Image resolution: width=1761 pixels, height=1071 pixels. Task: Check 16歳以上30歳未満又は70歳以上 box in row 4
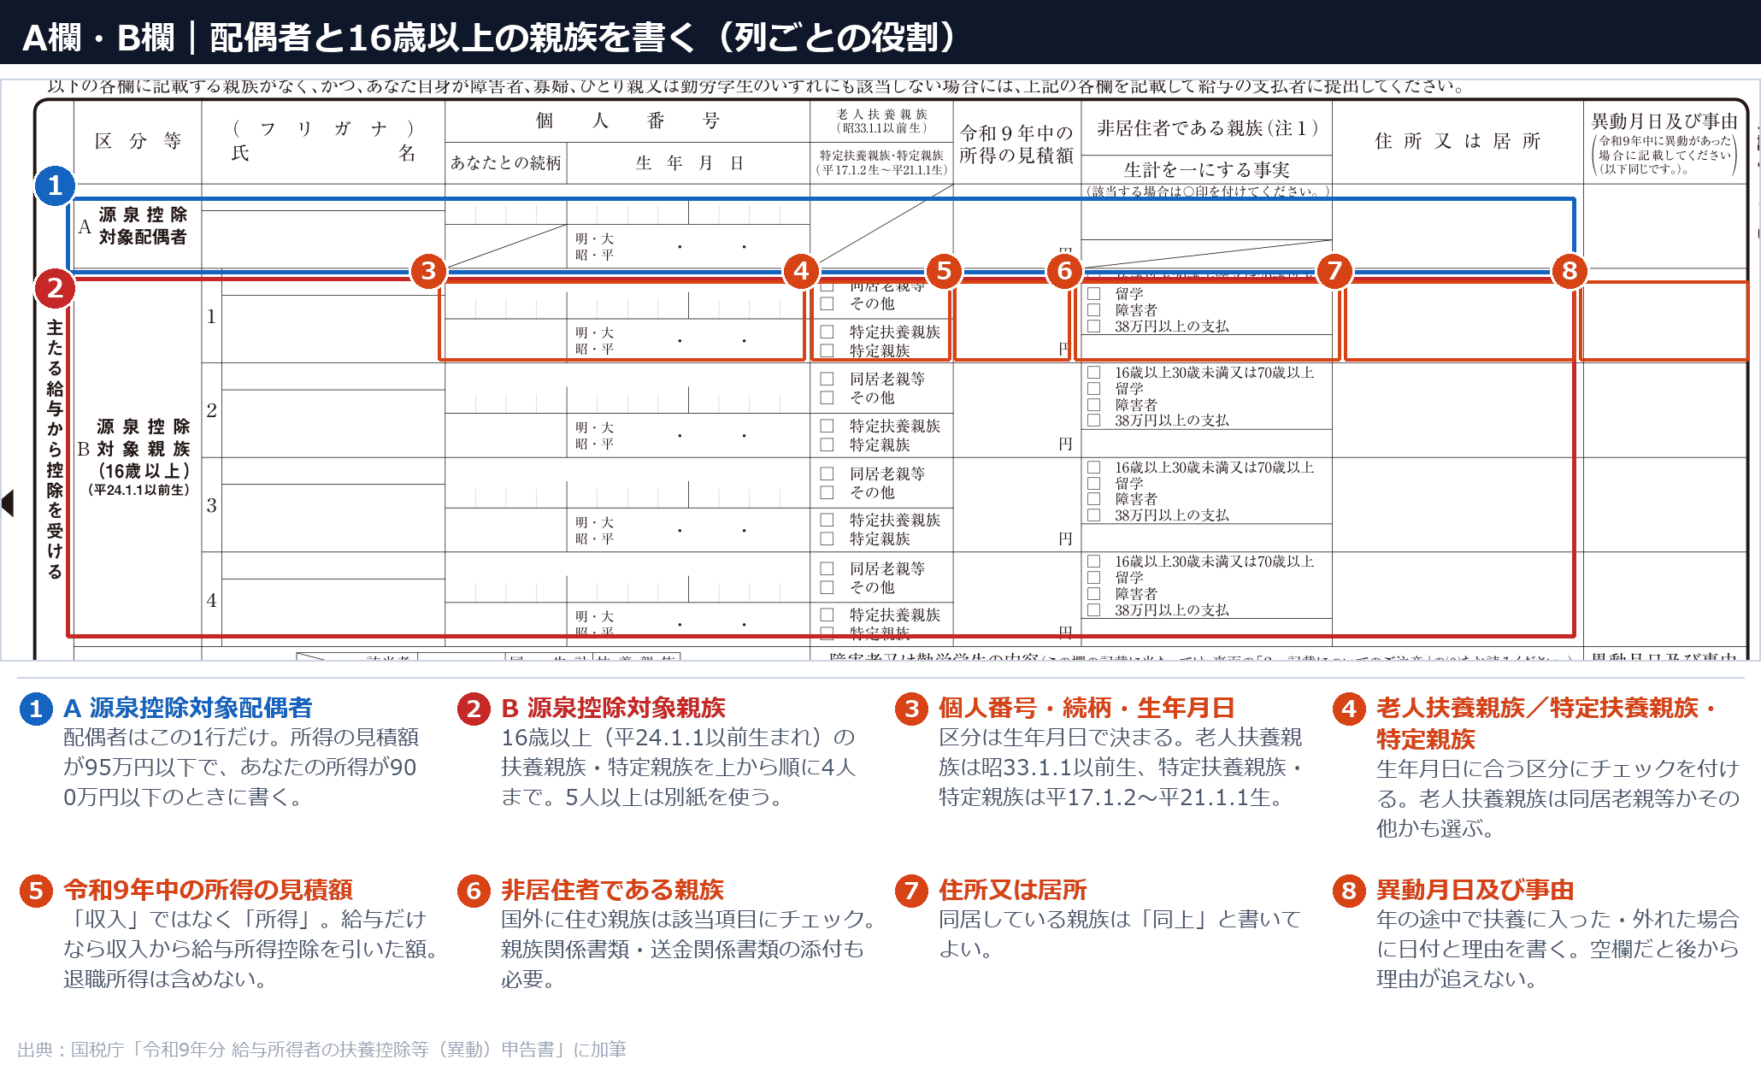point(1093,562)
